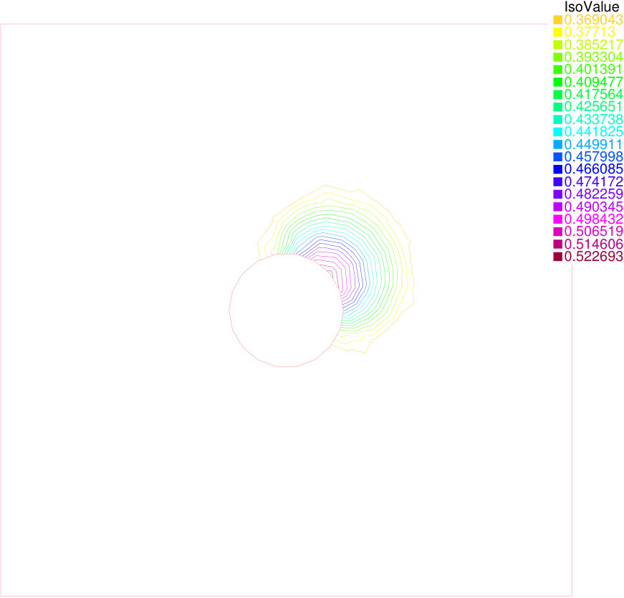Select the swatch beside 0.514606

[557, 244]
